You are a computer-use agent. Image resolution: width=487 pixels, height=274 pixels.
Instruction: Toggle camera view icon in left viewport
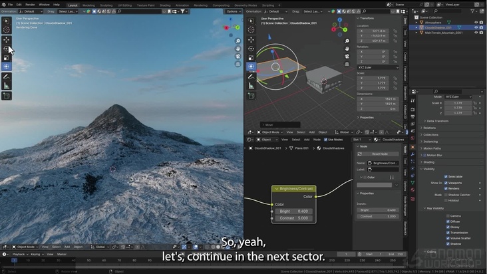coord(238,56)
